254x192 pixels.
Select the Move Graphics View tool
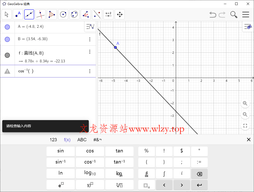coord(120,14)
